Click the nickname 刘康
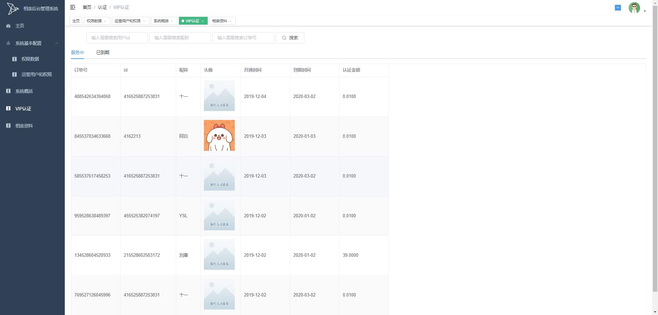The image size is (658, 315). point(184,255)
